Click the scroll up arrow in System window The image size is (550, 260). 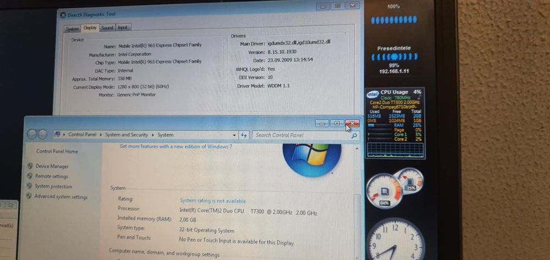click(x=357, y=149)
